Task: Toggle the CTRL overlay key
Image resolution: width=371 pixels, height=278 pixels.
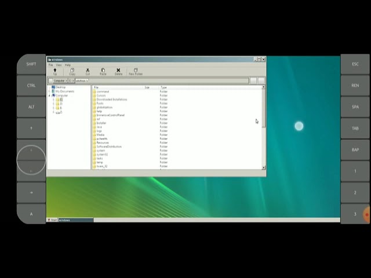Action: click(x=31, y=85)
